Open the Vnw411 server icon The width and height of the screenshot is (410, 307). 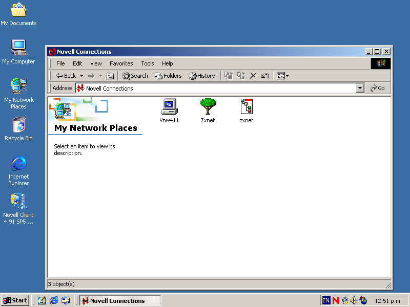[170, 106]
